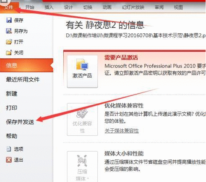Click the Open (打开) folder icon
Viewport: 206px width, 182px height.
pyautogui.click(x=9, y=42)
